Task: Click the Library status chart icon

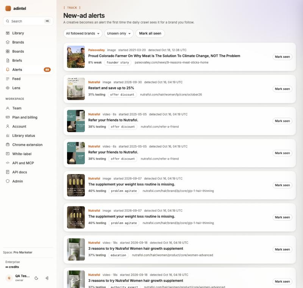Action: tap(8, 135)
